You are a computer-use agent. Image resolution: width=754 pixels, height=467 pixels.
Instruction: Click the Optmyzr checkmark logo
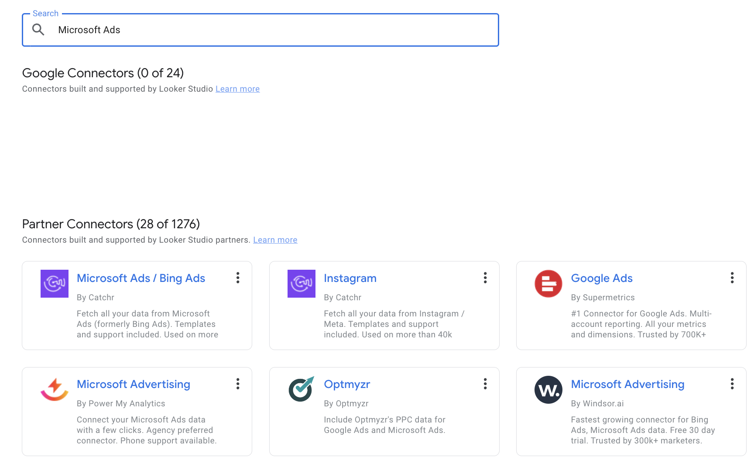301,390
